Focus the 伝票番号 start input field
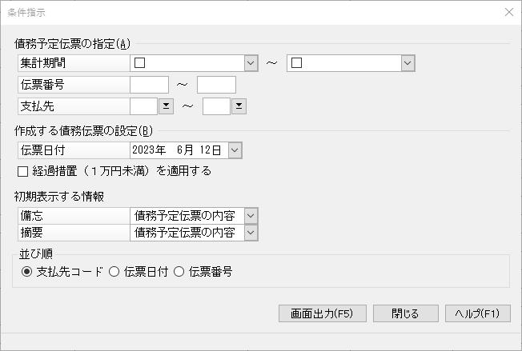This screenshot has width=522, height=351. 149,85
